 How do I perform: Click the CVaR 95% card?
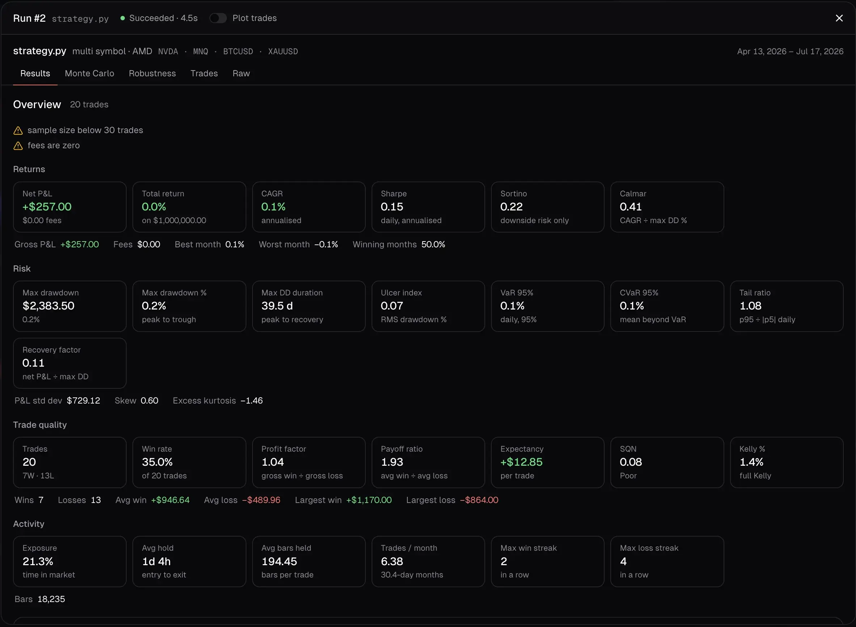pos(667,306)
